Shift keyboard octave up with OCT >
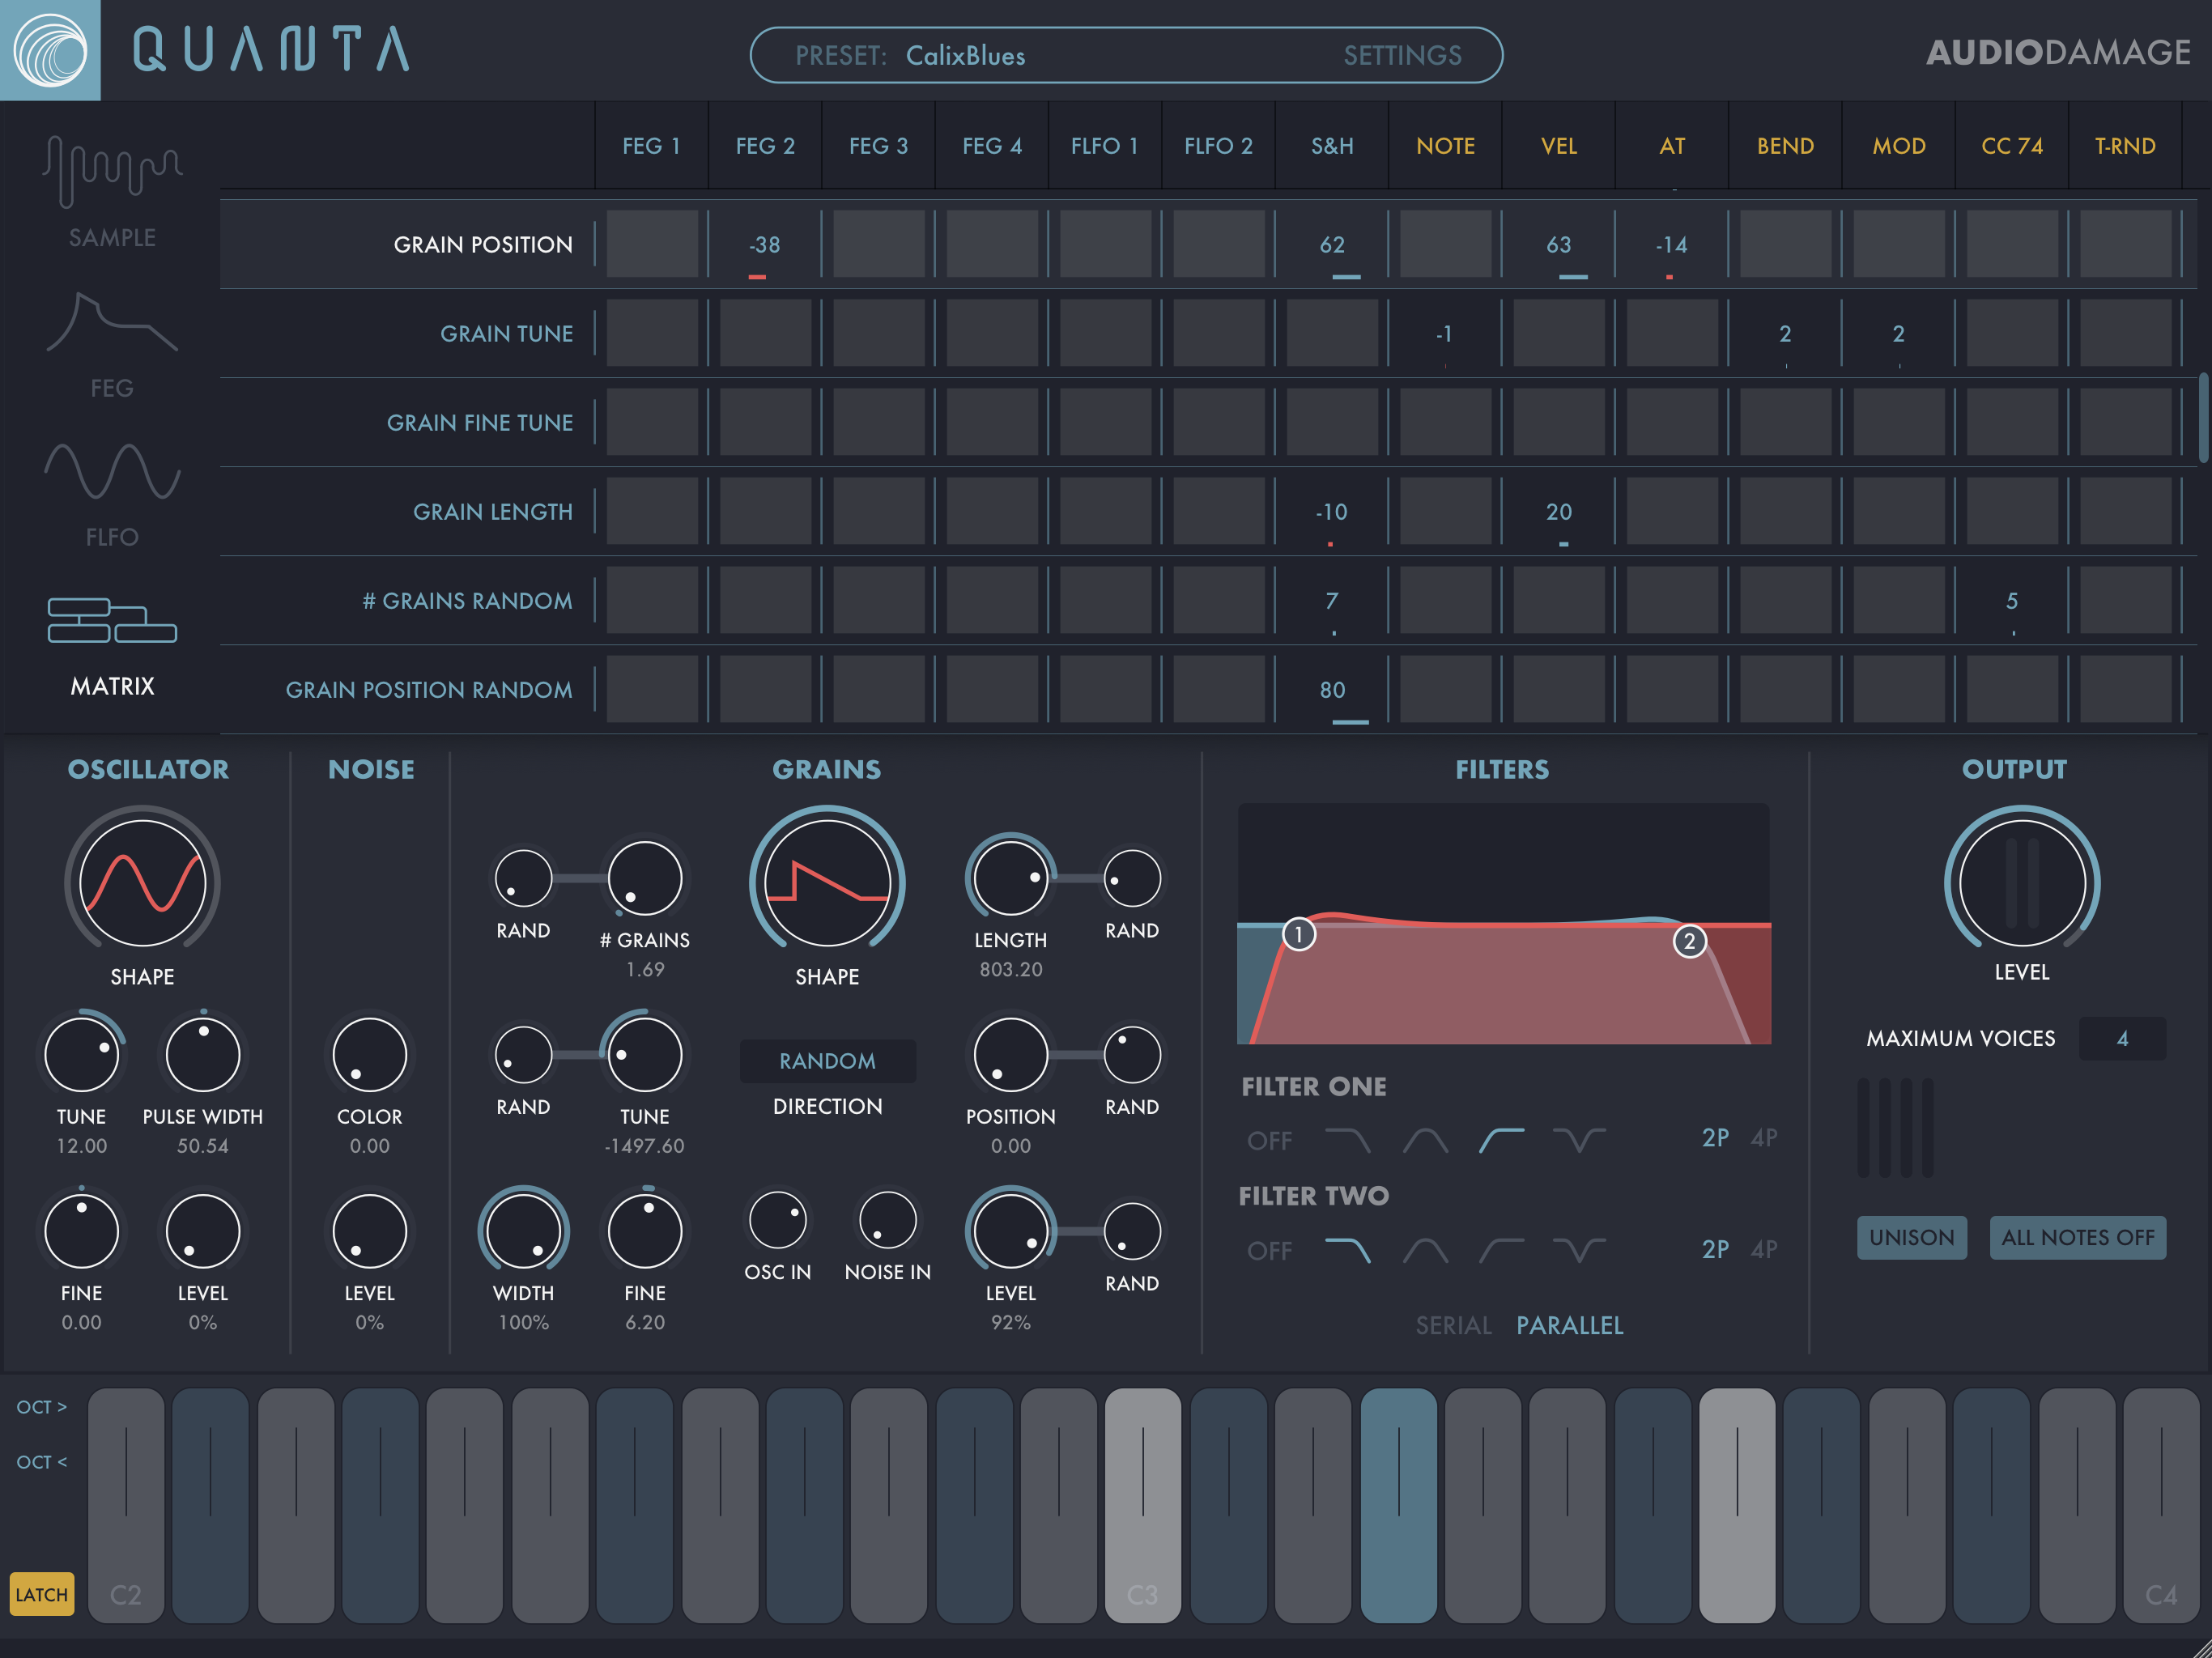Screen dimensions: 2212x1658 click(x=41, y=1407)
